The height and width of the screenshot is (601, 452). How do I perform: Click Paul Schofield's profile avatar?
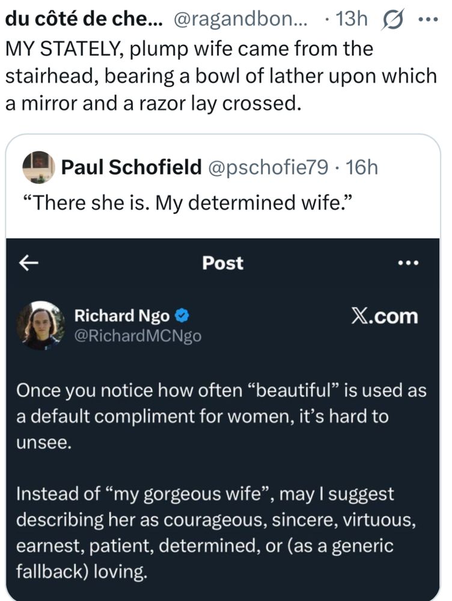(39, 167)
